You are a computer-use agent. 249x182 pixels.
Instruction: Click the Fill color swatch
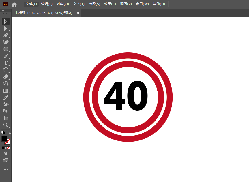(x=4, y=139)
